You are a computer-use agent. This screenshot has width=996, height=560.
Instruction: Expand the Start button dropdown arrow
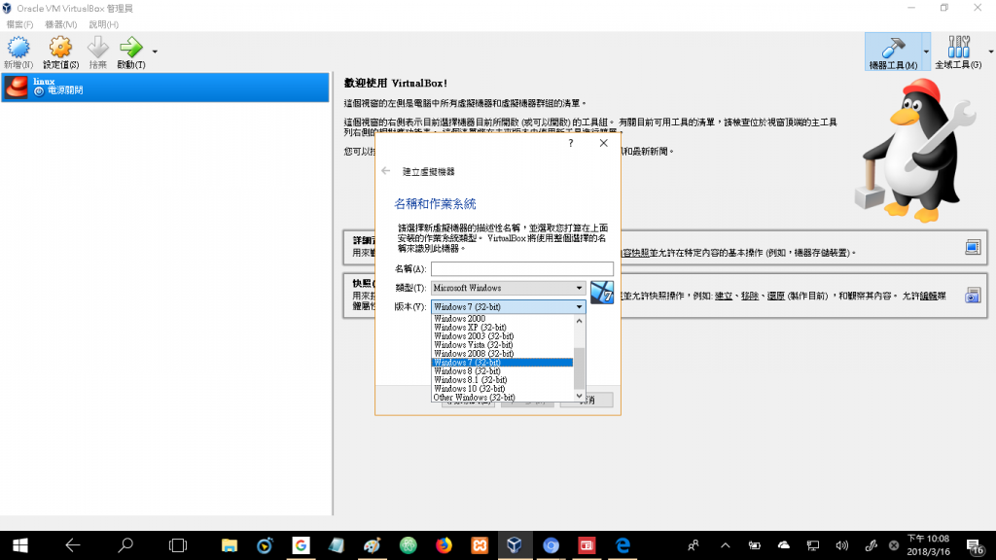[155, 52]
